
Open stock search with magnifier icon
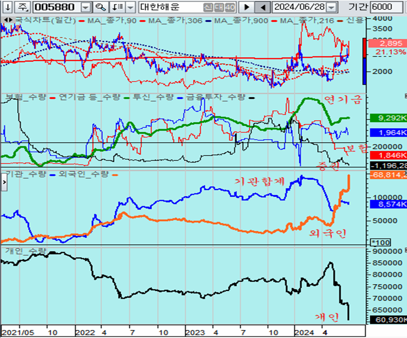(x=100, y=7)
